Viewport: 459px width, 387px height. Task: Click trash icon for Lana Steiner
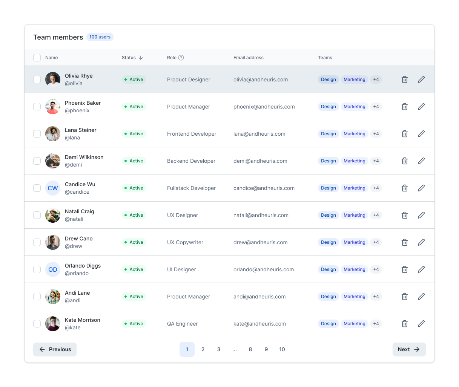pos(404,134)
